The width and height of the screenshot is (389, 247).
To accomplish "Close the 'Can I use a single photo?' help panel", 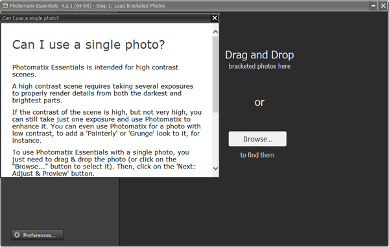I will 215,18.
